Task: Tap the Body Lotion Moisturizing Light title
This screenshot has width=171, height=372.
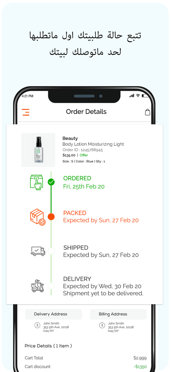Action: point(93,144)
